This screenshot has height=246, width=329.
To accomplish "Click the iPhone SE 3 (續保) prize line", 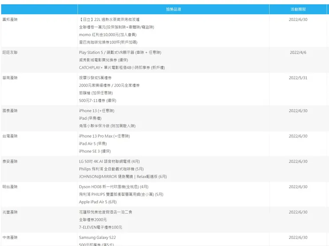I will coord(95,151).
